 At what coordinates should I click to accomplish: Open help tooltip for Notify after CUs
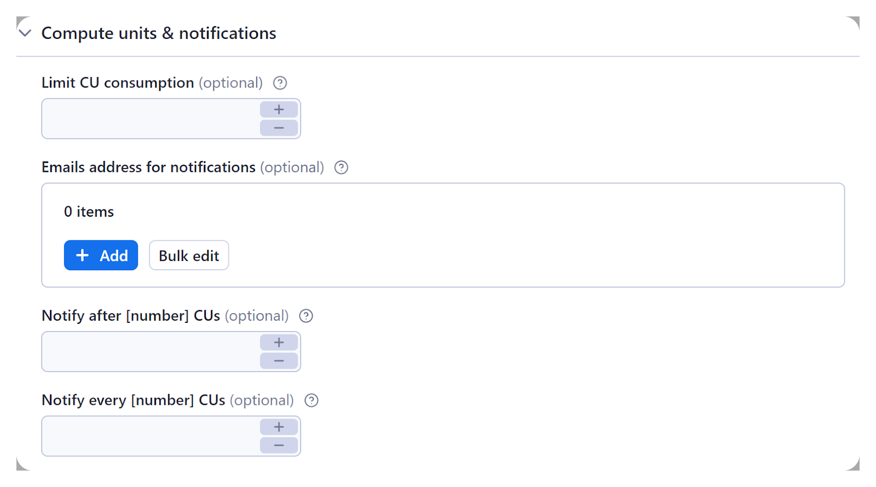pyautogui.click(x=306, y=316)
